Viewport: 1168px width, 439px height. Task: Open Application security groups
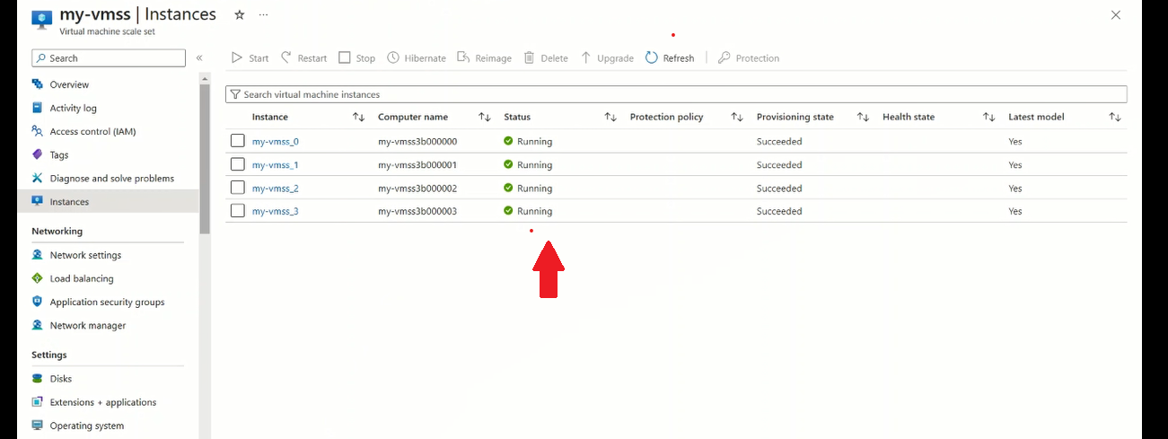tap(107, 302)
